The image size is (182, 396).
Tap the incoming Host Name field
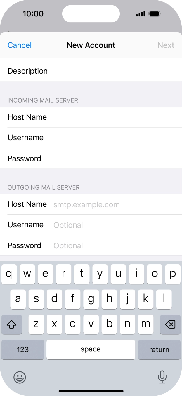(x=91, y=117)
